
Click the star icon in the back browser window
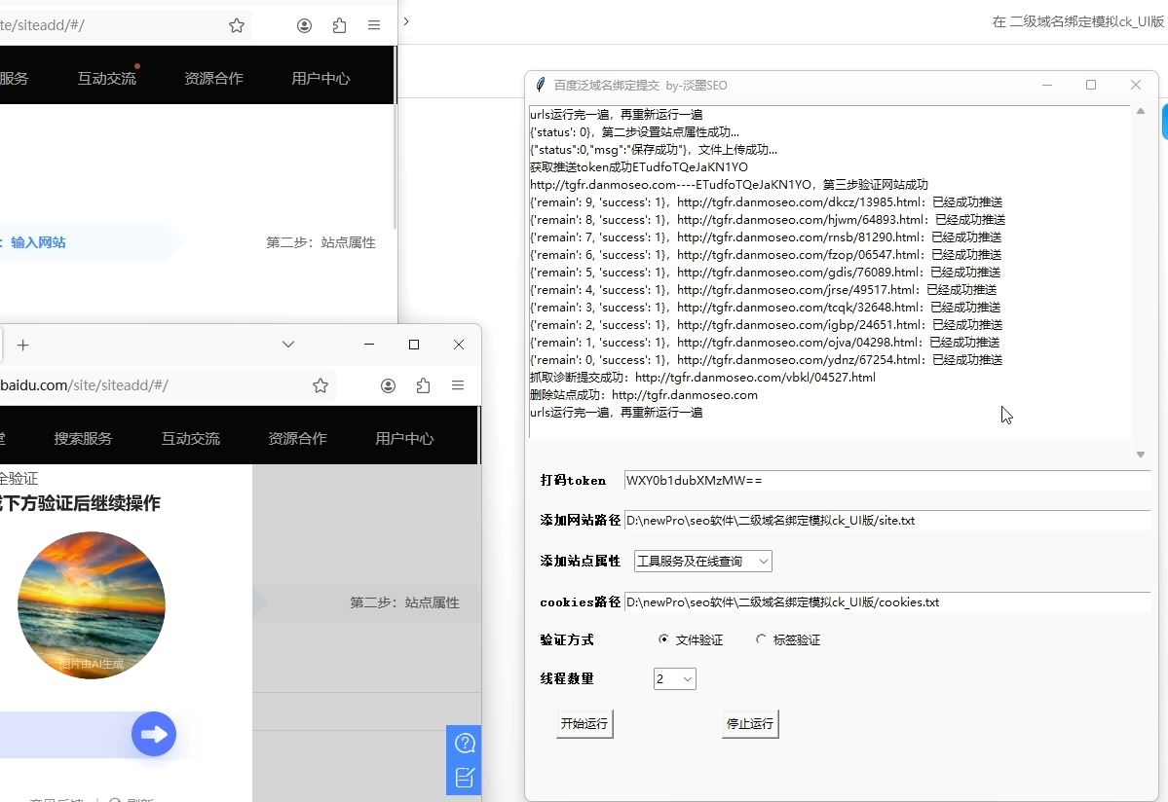point(237,26)
